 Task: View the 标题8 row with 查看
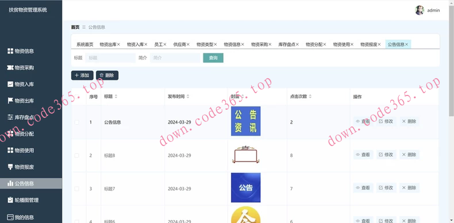(x=363, y=155)
